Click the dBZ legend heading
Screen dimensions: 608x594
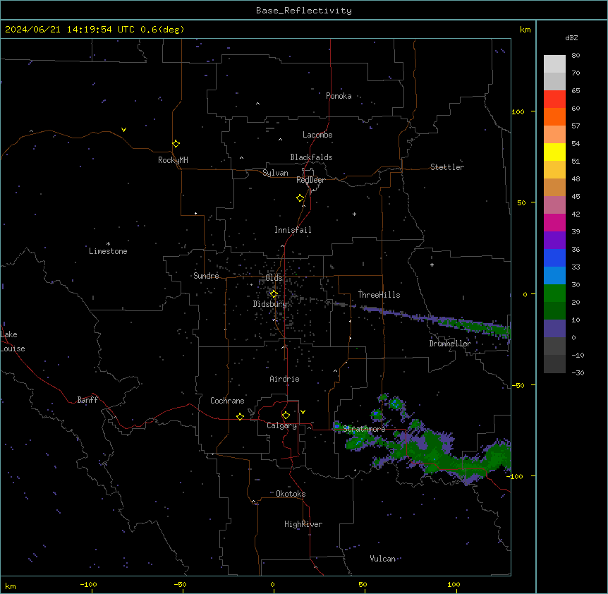[x=571, y=37]
